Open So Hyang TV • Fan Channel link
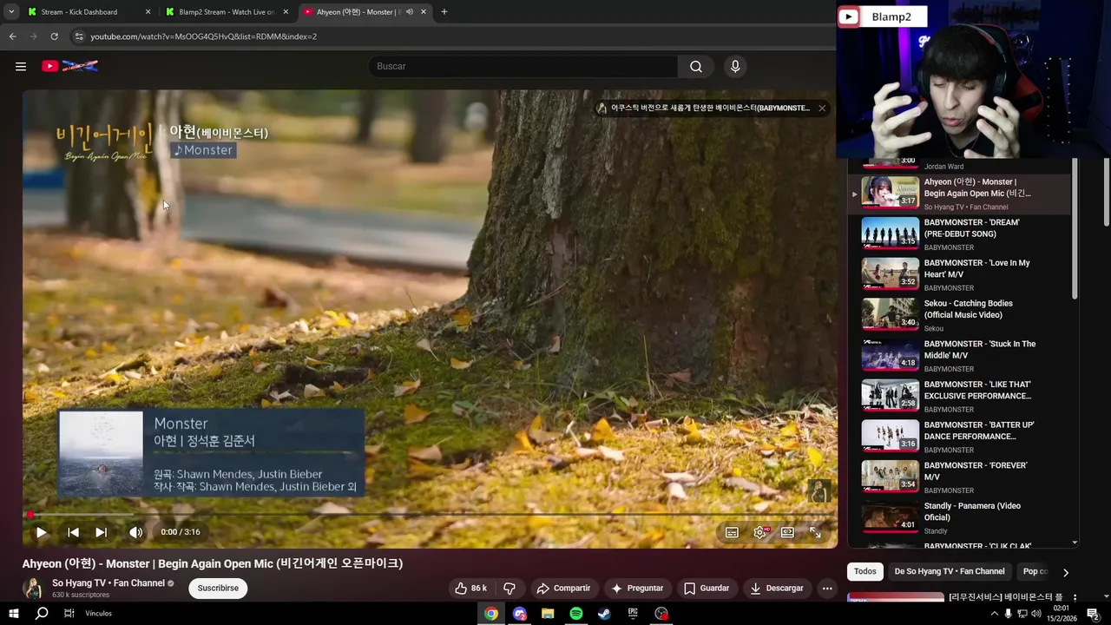 click(x=108, y=583)
